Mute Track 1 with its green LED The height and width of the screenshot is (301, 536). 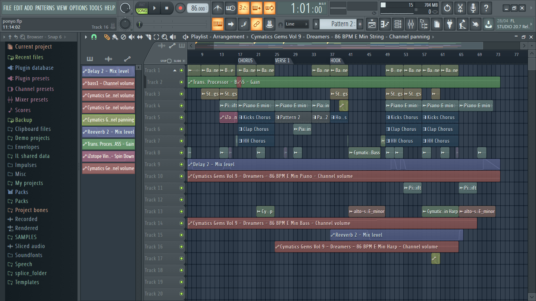click(181, 71)
